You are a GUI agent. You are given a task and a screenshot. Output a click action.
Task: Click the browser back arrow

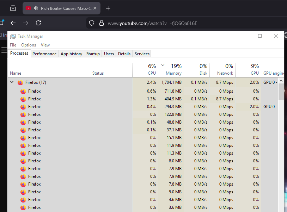tap(13, 23)
